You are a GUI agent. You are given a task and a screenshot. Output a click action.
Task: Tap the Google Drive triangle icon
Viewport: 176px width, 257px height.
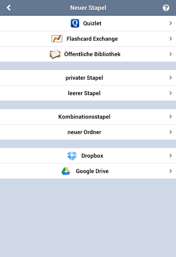point(66,171)
